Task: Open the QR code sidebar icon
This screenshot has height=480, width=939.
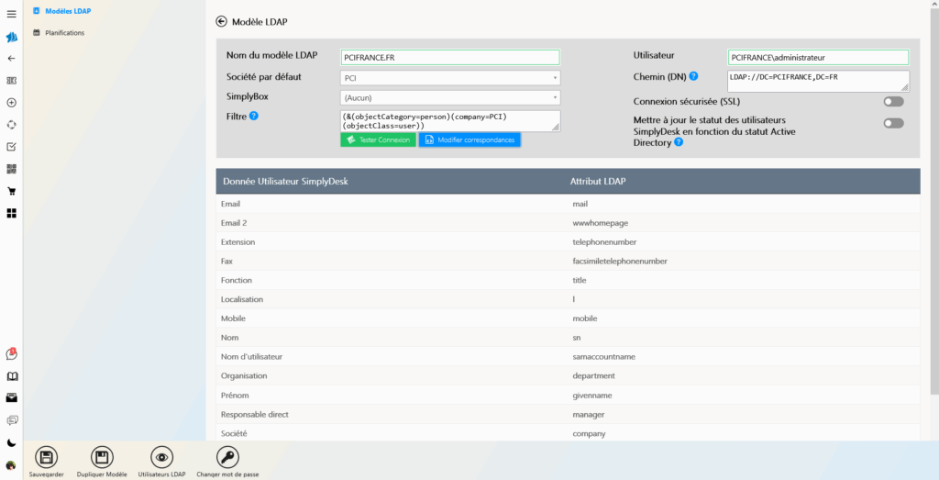Action: [x=11, y=169]
